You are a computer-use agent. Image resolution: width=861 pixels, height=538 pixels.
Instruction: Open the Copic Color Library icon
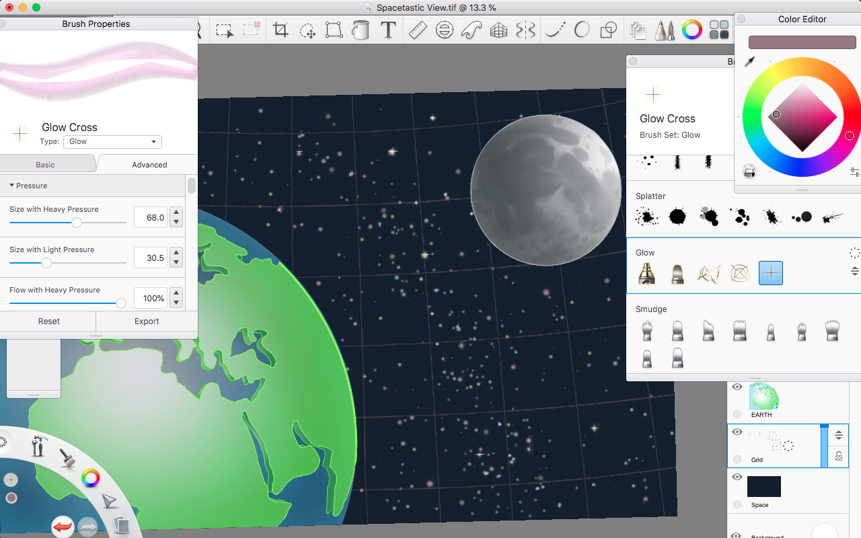pyautogui.click(x=719, y=30)
